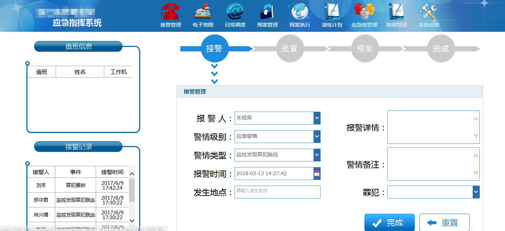505x231 pixels.
Task: Open the 应急组管理 blocks icon
Action: pyautogui.click(x=364, y=12)
